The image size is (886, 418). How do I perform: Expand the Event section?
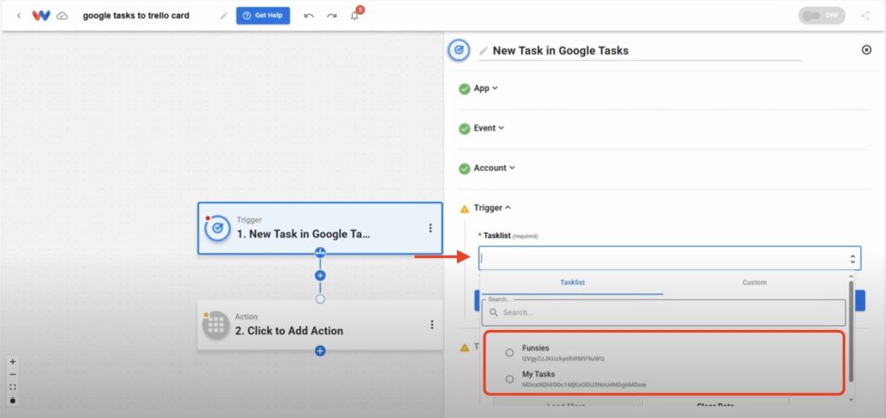point(489,128)
